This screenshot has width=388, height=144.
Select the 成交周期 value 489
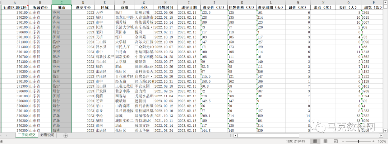click(271, 116)
